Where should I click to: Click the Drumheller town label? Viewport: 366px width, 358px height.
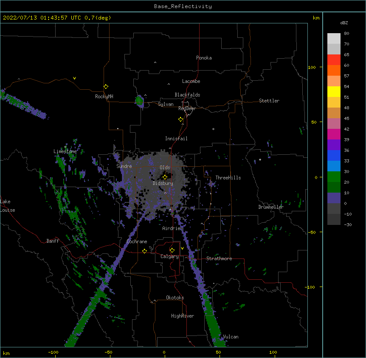(271, 207)
